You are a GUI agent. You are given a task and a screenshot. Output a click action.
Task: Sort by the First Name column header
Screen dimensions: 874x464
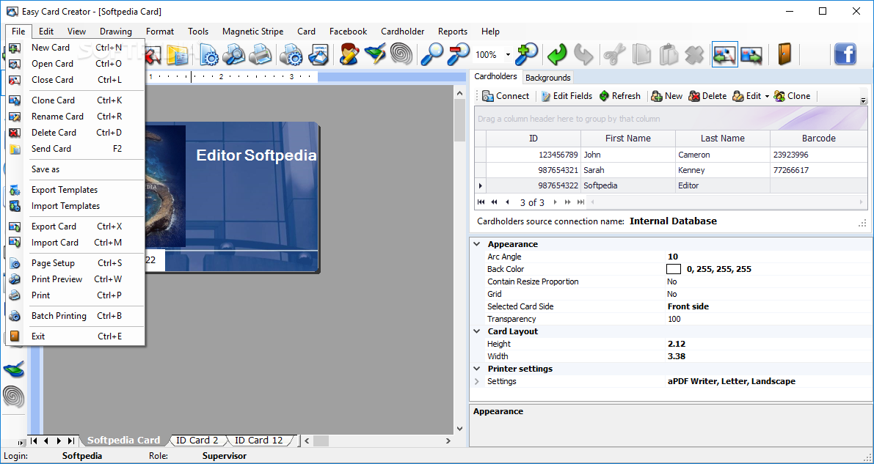[x=627, y=138]
